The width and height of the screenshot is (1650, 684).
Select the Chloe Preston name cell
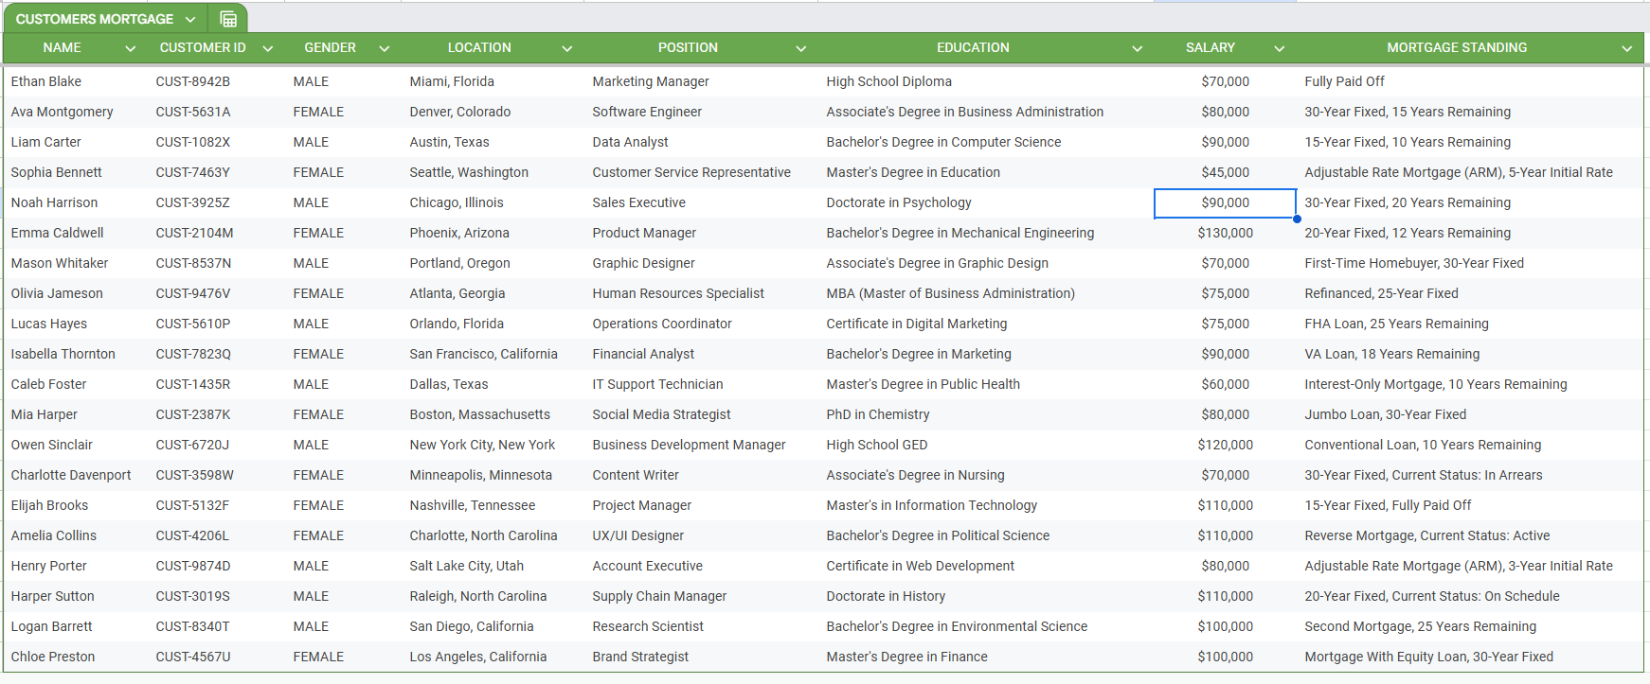coord(53,657)
